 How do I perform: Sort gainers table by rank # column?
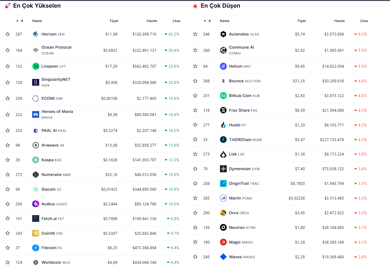pos(21,21)
